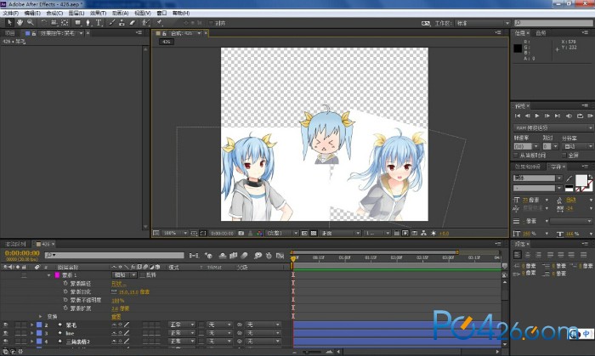Toggle motion blur switch in timeline
The height and width of the screenshot is (356, 595).
click(x=245, y=256)
